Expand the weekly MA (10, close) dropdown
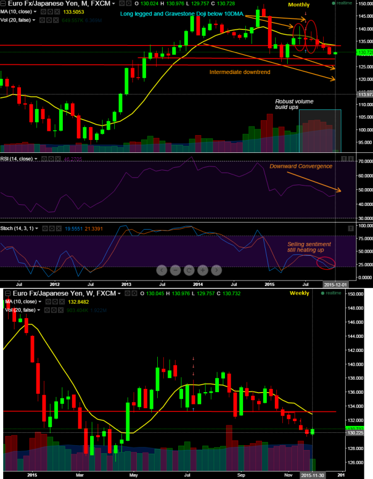This screenshot has width=373, height=479. pyautogui.click(x=40, y=302)
